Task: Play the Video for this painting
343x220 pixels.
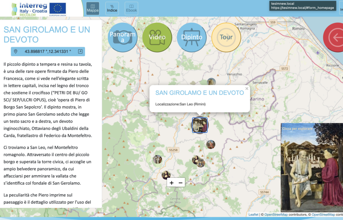Action: [157, 37]
